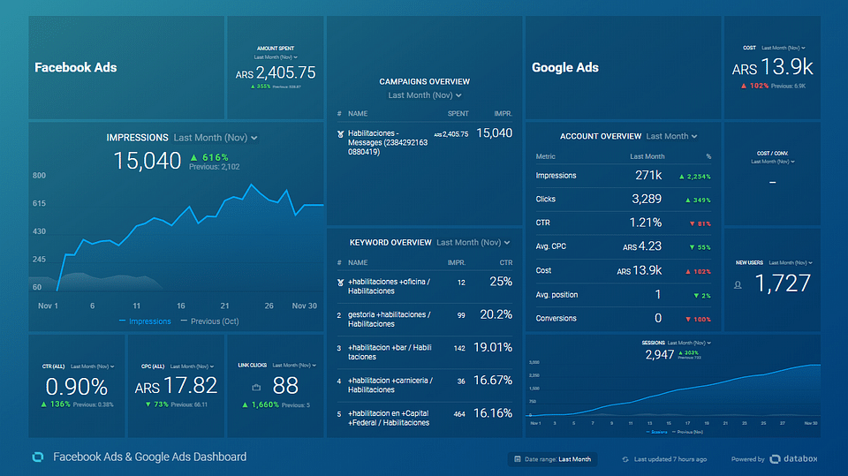Click the databox brand logo in footer
848x476 pixels.
pyautogui.click(x=794, y=458)
